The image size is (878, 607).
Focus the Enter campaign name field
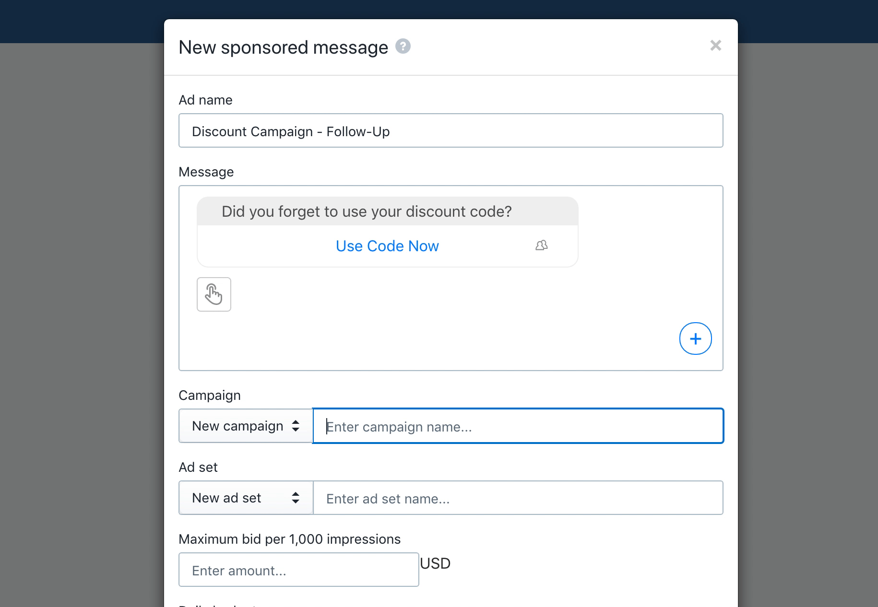tap(518, 426)
